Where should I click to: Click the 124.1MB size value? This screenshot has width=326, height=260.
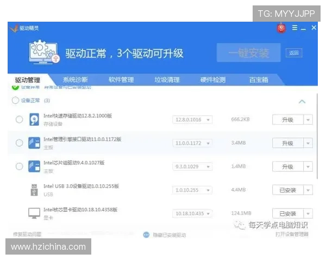coord(241,213)
